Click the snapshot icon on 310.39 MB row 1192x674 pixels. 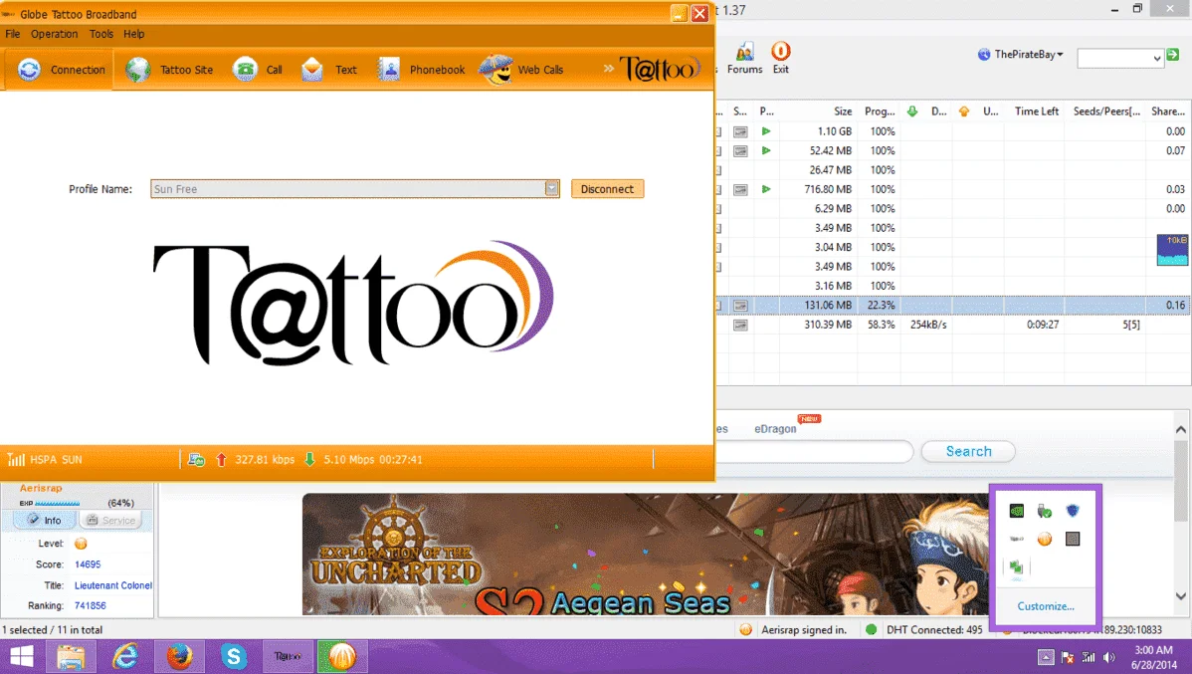(740, 325)
